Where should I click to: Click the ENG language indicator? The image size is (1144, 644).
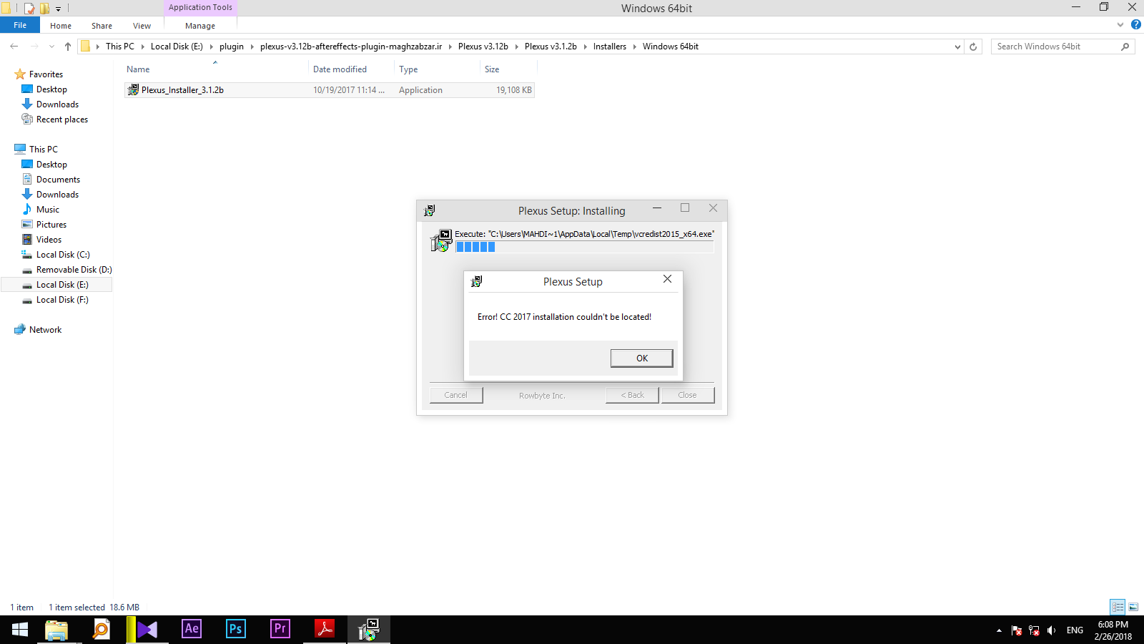coord(1075,630)
